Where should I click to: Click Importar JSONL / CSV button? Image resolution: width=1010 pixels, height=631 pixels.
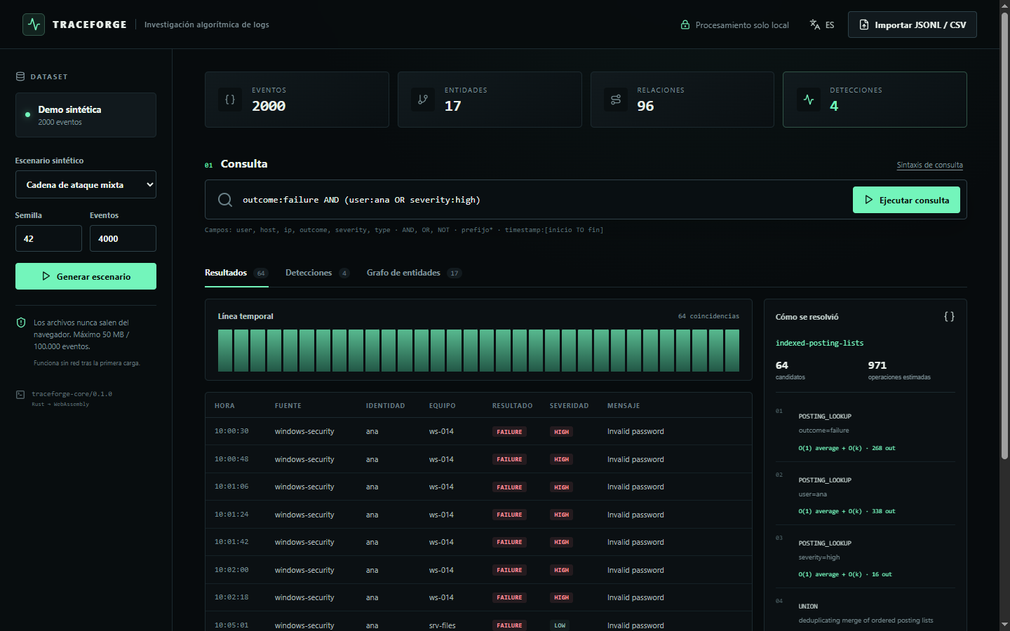click(912, 25)
